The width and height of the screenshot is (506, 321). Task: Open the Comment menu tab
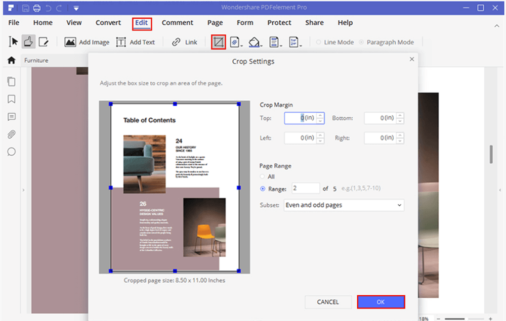point(177,23)
